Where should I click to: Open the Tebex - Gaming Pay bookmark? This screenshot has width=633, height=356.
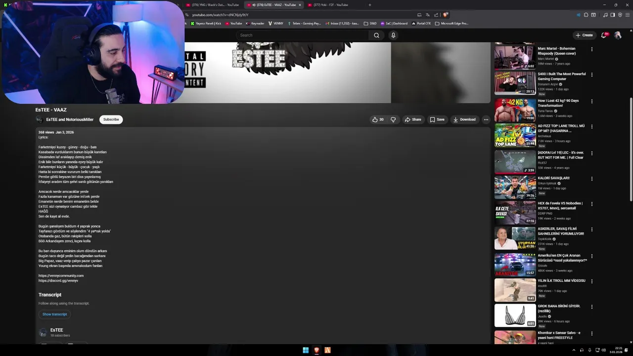tap(304, 23)
